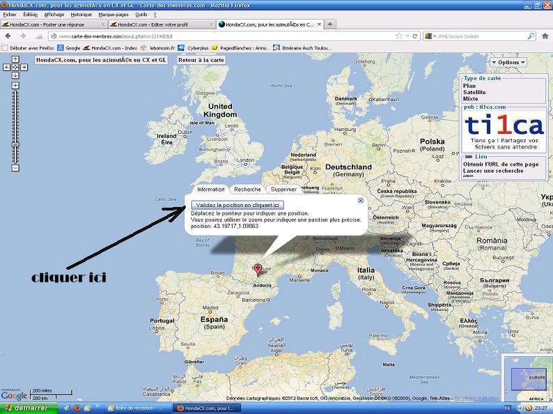Open 'Boîte de réception' taskbar window

click(x=138, y=408)
